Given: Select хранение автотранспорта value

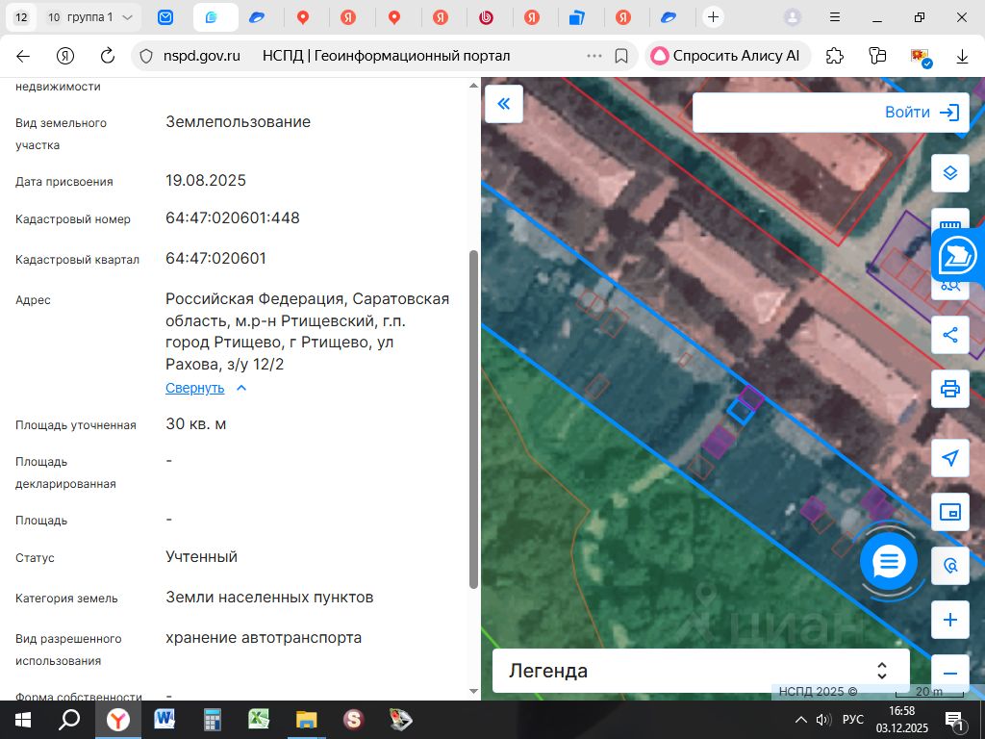Looking at the screenshot, I should coord(264,638).
